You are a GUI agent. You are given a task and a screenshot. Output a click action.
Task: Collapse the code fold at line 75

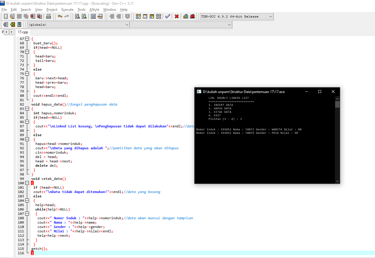click(x=27, y=74)
